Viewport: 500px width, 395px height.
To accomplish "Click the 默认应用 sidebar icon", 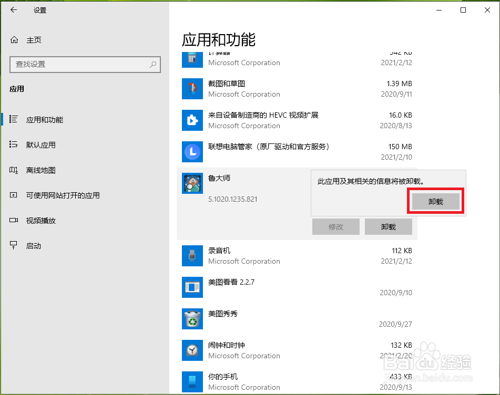I will pos(13,144).
